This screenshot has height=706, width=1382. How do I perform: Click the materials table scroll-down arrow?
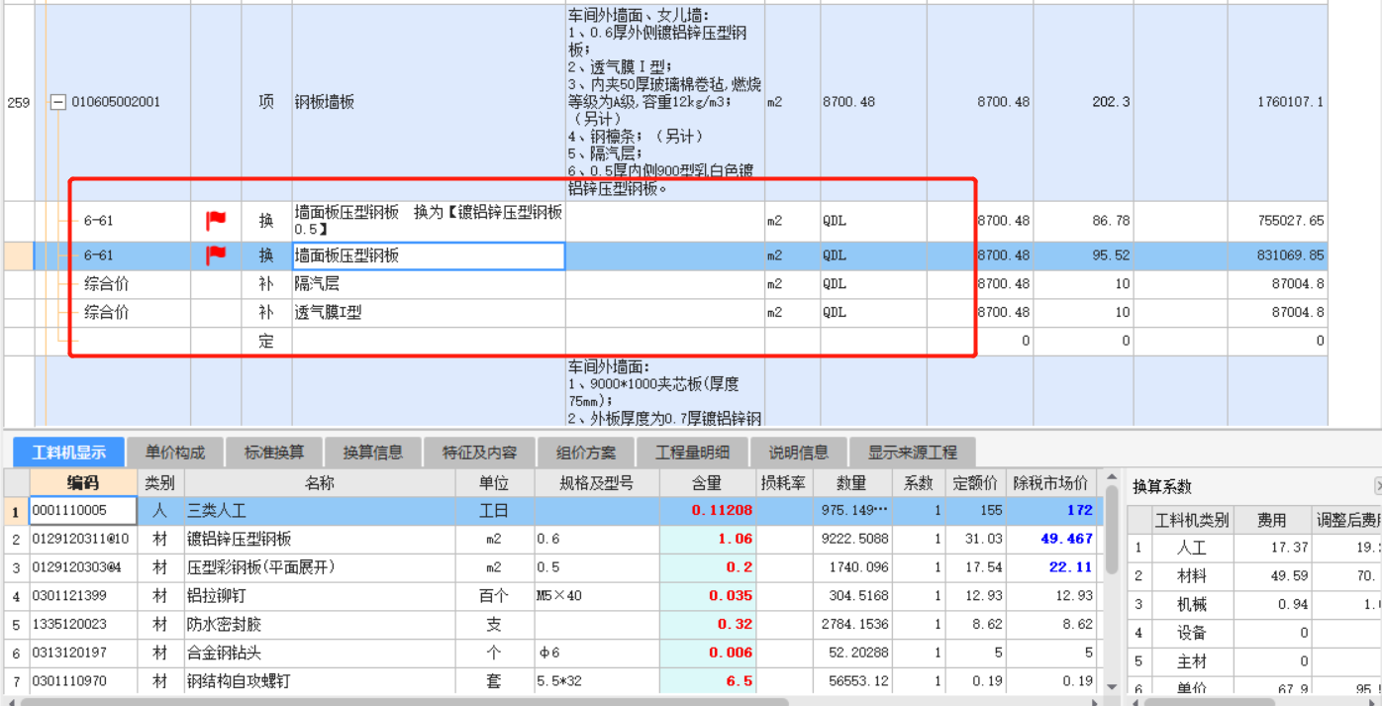tap(1112, 686)
